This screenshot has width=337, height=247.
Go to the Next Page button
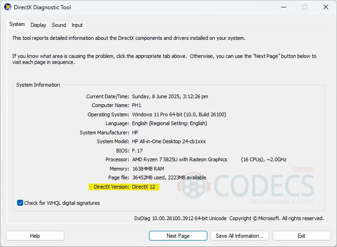(178, 236)
